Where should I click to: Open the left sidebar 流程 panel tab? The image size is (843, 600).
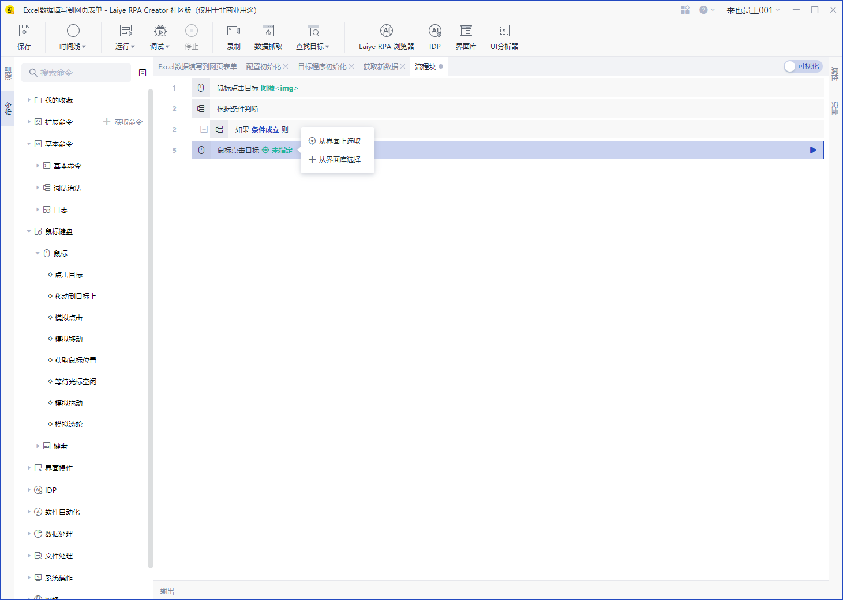(8, 73)
